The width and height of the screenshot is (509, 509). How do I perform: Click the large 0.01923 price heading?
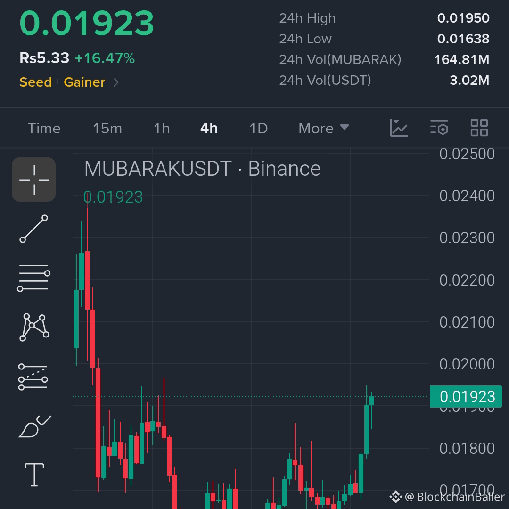(87, 24)
